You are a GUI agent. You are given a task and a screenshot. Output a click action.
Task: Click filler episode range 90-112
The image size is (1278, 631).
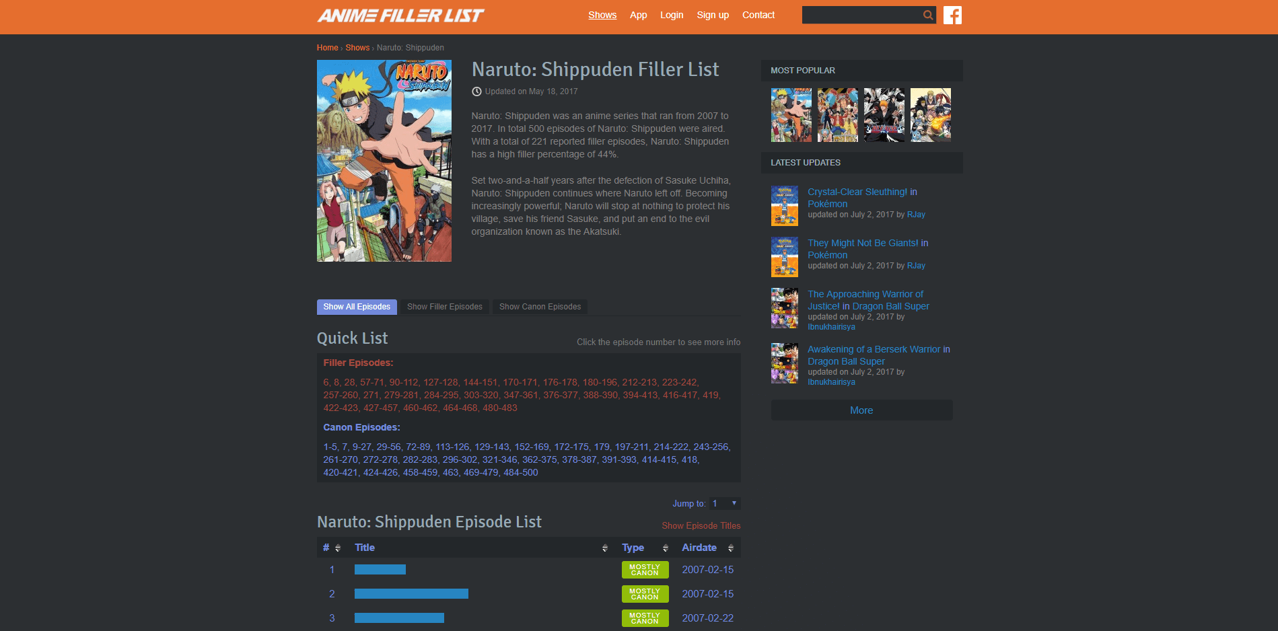click(x=404, y=382)
